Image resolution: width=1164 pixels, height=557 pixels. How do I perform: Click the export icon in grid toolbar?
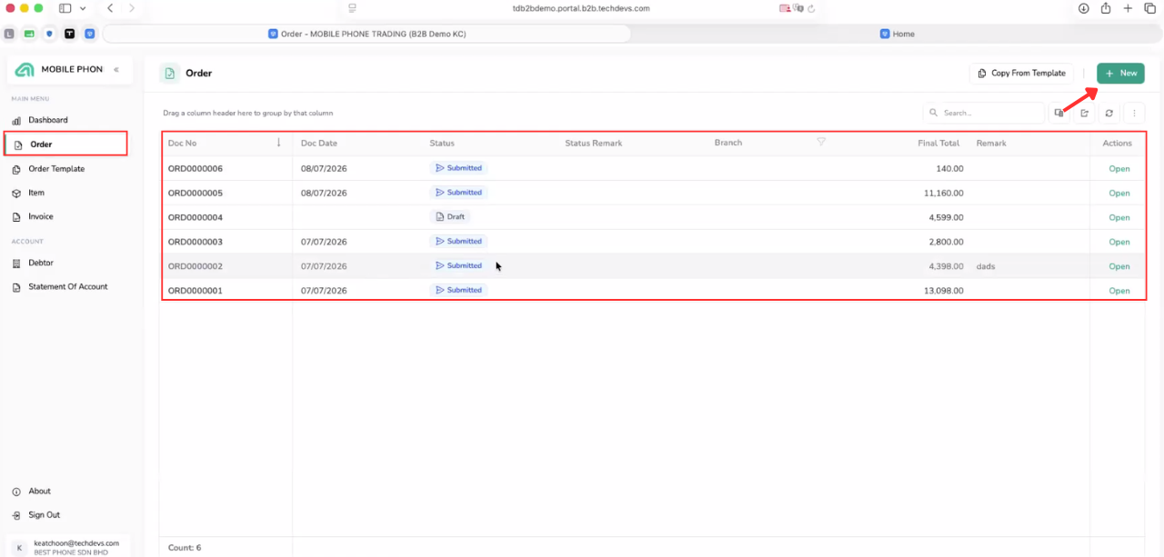point(1084,114)
